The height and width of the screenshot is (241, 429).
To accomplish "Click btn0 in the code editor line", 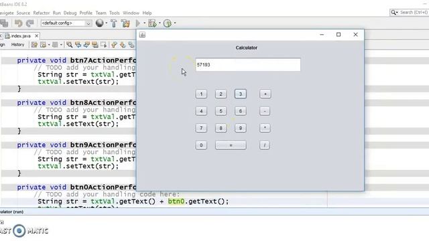I will [176, 202].
